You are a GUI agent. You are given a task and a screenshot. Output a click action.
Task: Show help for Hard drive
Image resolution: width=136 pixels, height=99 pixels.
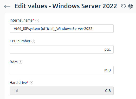(31, 83)
